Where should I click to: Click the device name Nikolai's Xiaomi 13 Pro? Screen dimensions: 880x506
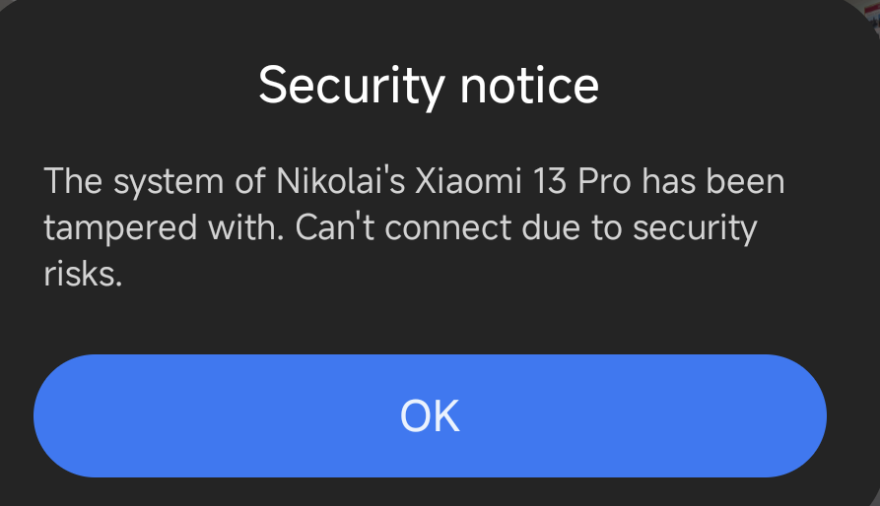point(453,181)
